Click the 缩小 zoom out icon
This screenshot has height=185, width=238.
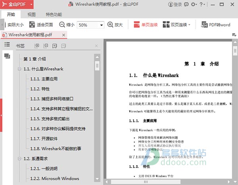(x=62, y=25)
